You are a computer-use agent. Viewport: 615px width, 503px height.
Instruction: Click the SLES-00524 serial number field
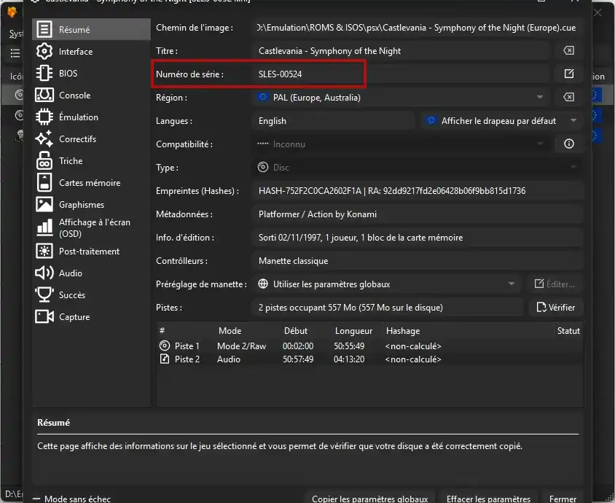coord(401,74)
